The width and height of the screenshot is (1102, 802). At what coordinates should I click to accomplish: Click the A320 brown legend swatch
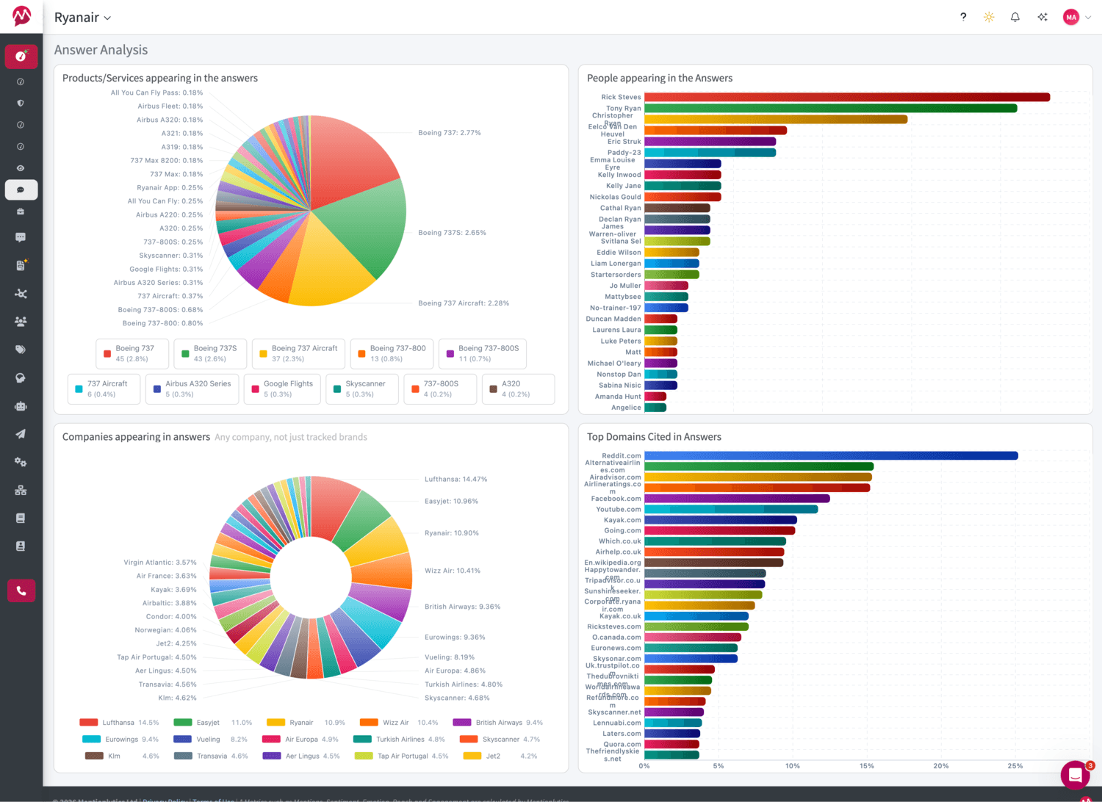coord(493,389)
